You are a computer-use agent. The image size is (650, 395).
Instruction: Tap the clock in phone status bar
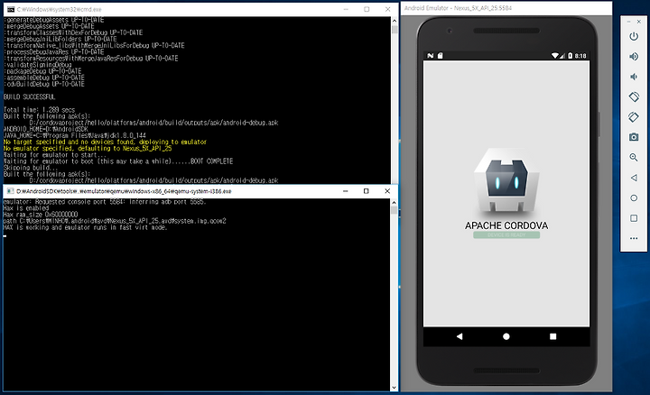click(580, 56)
